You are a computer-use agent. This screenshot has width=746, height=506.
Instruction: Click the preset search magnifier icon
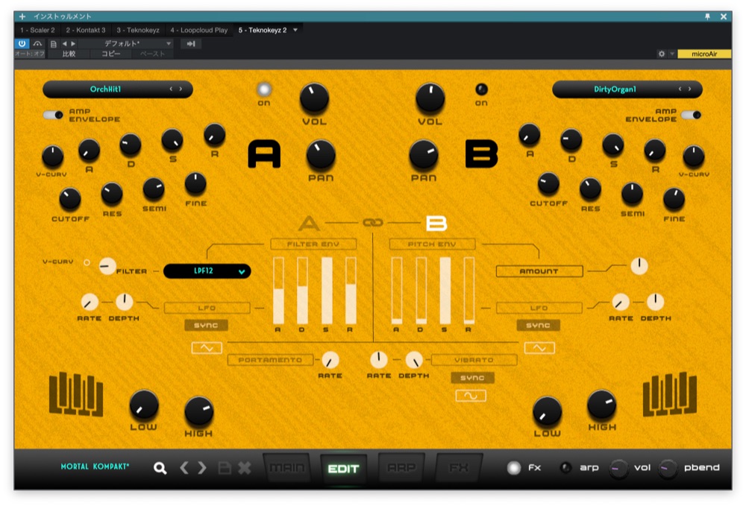click(x=160, y=468)
